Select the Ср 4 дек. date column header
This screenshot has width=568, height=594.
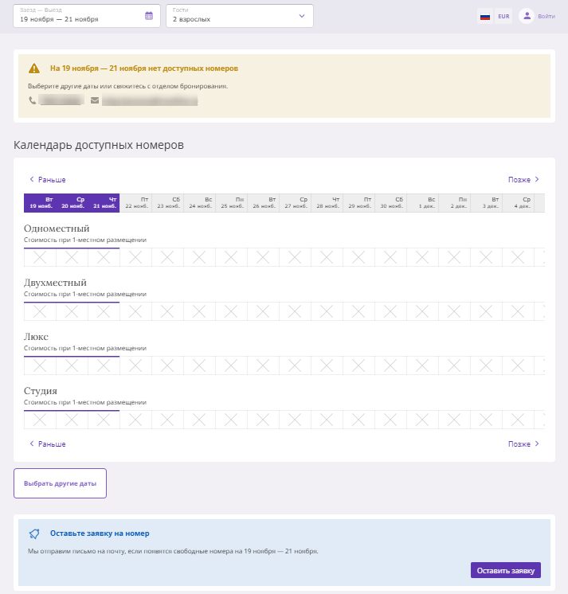coord(518,203)
